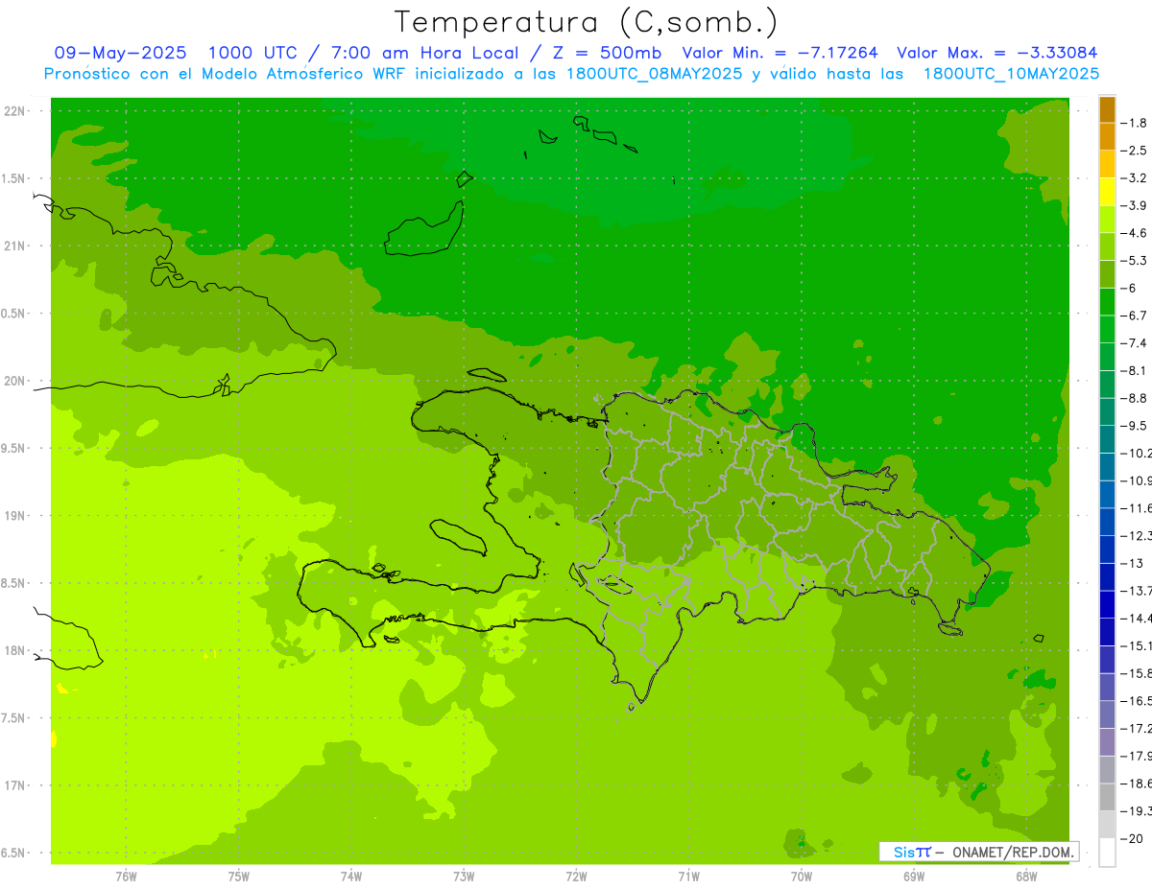Click the "18N" latitude label
Image resolution: width=1152 pixels, height=889 pixels.
15,651
